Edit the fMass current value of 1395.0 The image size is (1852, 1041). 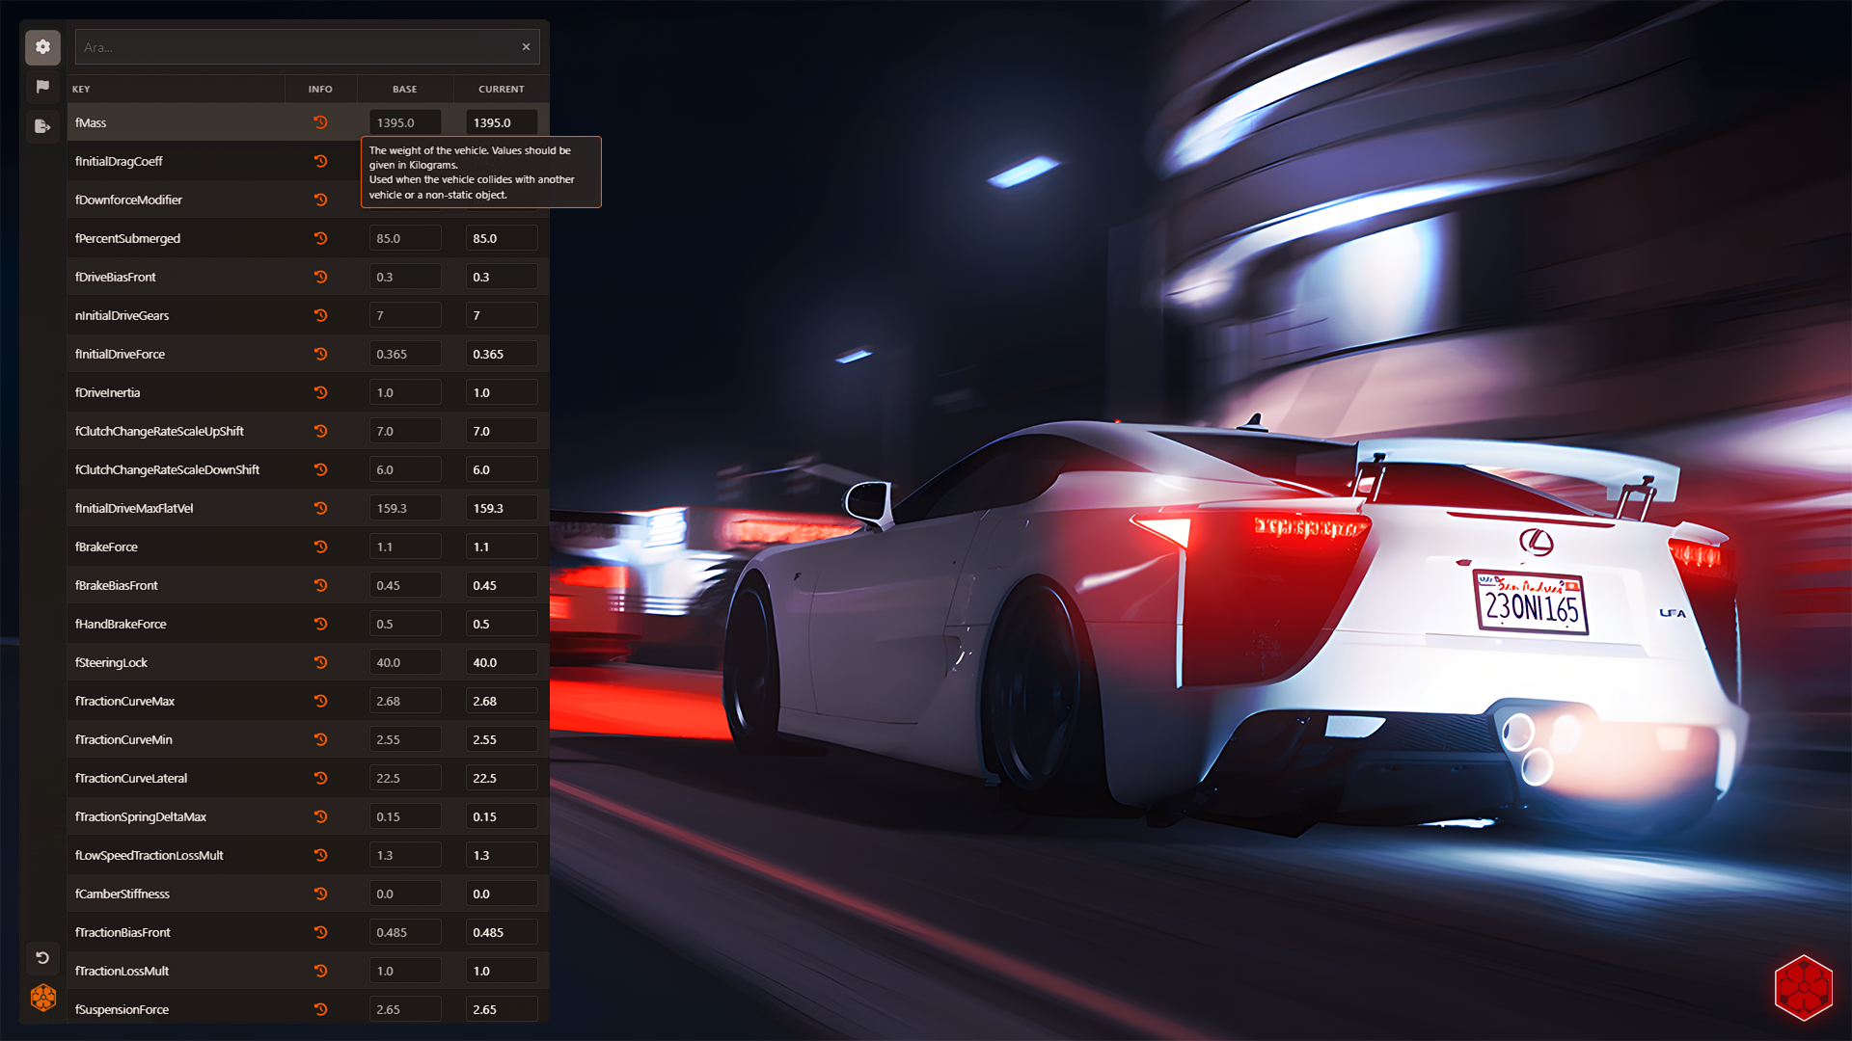[x=502, y=122]
